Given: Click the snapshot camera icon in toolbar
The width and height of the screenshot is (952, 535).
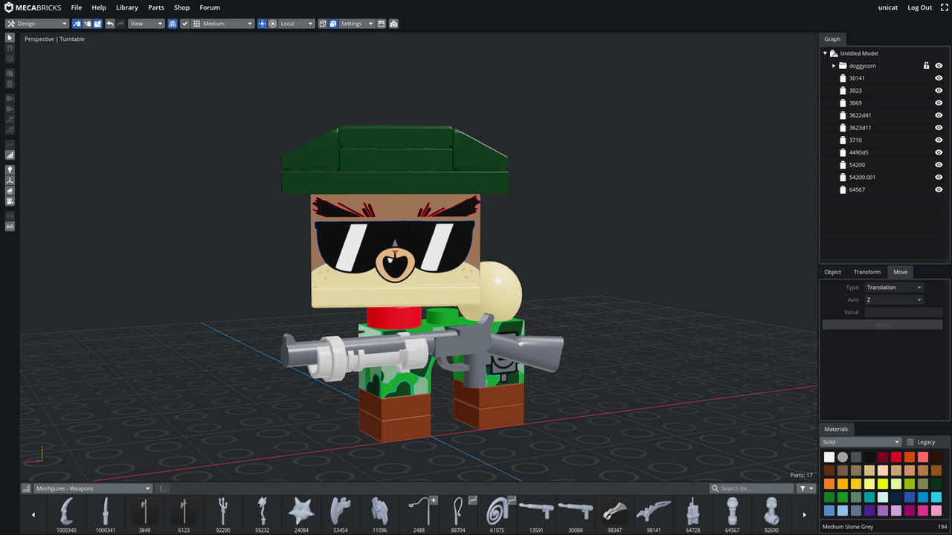Looking at the screenshot, I should pos(393,24).
